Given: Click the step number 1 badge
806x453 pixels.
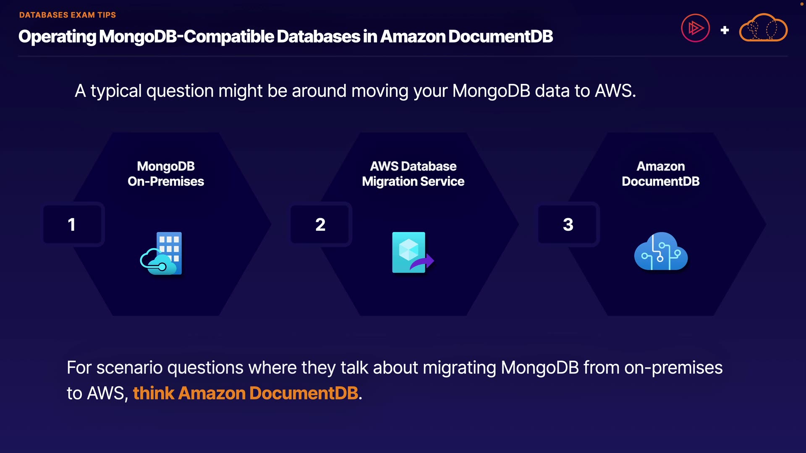Looking at the screenshot, I should click(x=72, y=224).
